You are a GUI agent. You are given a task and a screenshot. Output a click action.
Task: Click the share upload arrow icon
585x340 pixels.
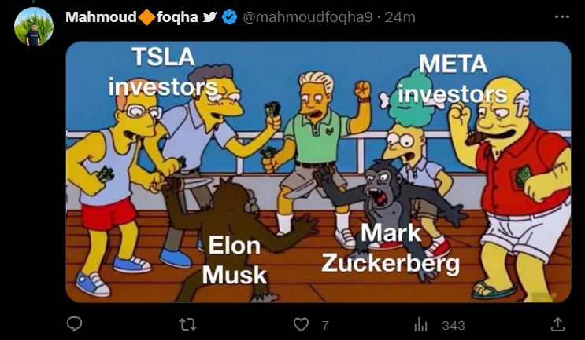coord(557,324)
